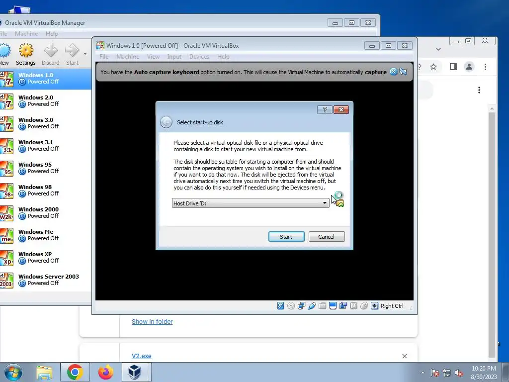
Task: Click the don't-show-again icon in the notification bar
Action: click(403, 72)
